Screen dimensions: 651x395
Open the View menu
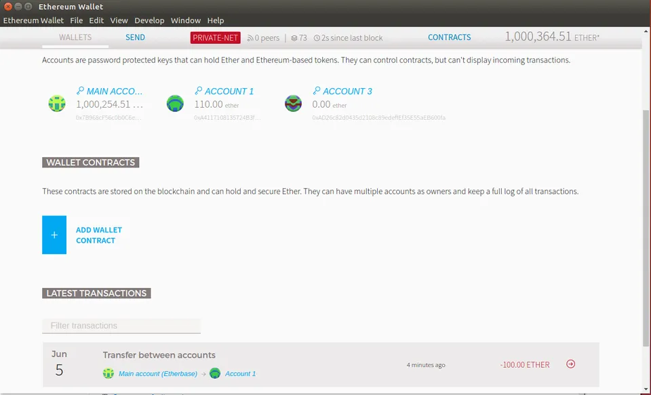[x=119, y=20]
